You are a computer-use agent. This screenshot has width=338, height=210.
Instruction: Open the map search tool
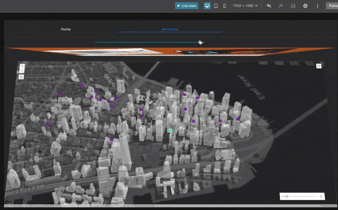pos(319,66)
